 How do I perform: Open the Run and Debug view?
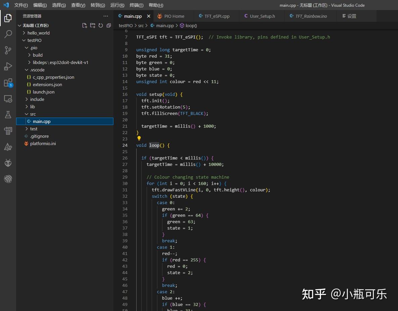8,66
